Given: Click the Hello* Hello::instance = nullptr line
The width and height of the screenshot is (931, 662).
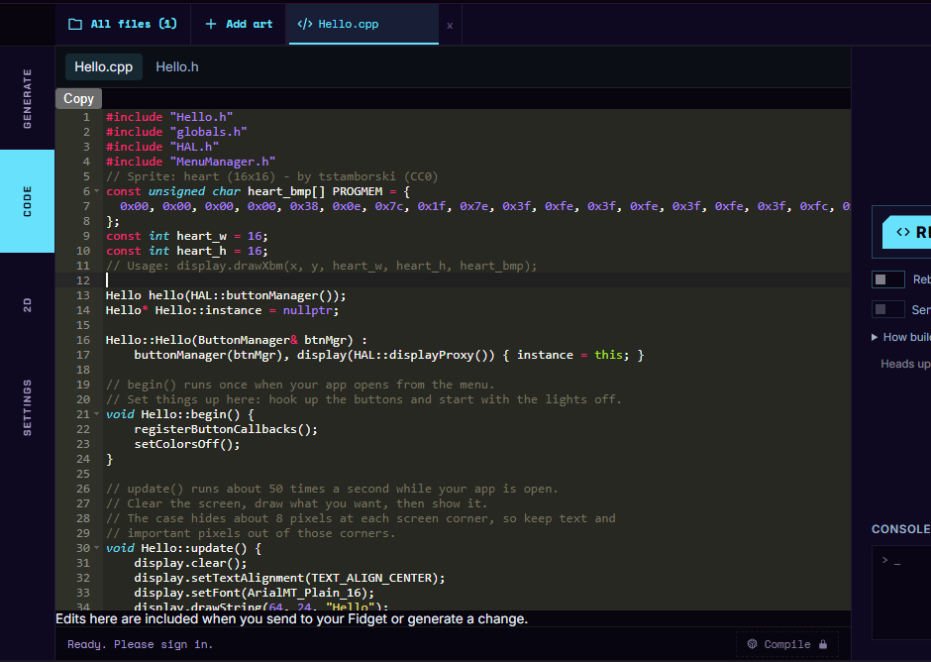Looking at the screenshot, I should click(x=222, y=310).
